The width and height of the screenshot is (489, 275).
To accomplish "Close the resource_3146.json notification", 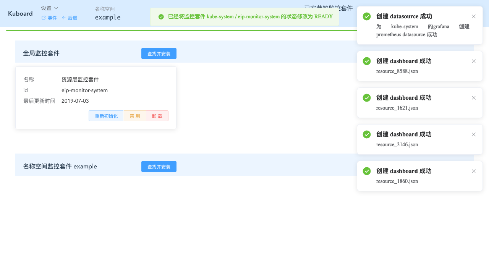I will point(474,134).
